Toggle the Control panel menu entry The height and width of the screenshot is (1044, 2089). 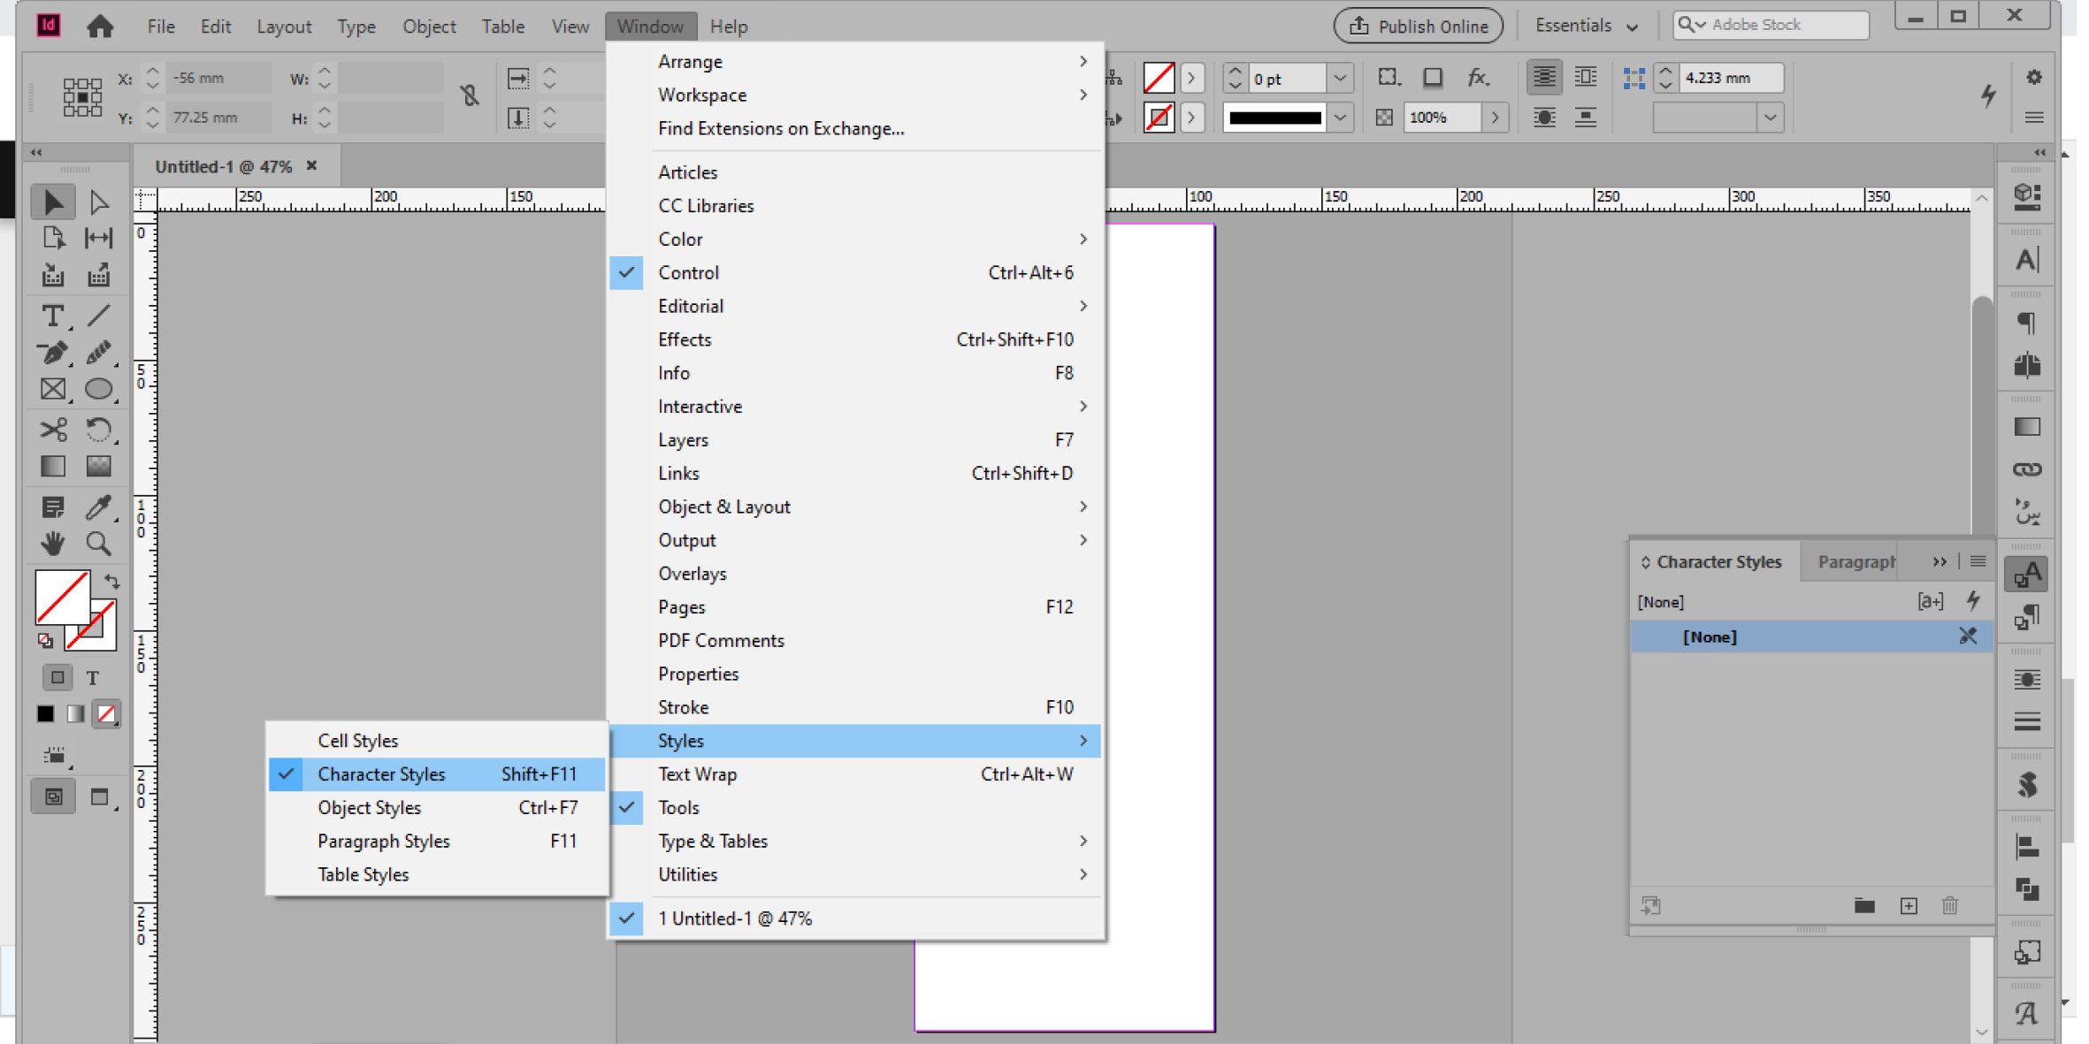[688, 272]
